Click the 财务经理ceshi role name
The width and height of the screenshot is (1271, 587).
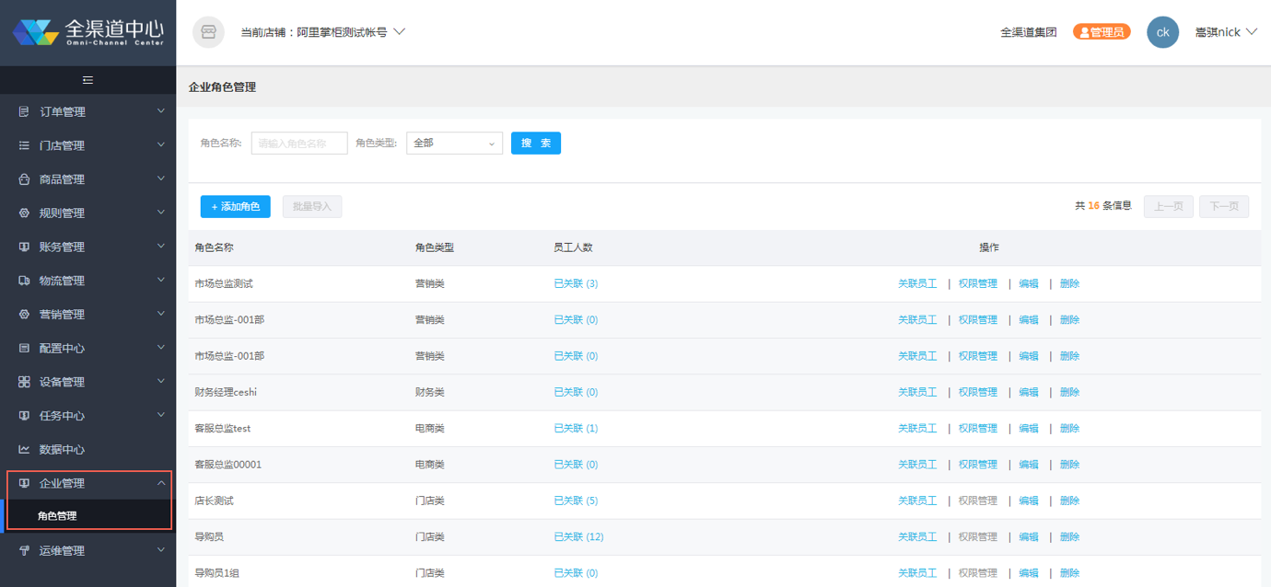226,392
